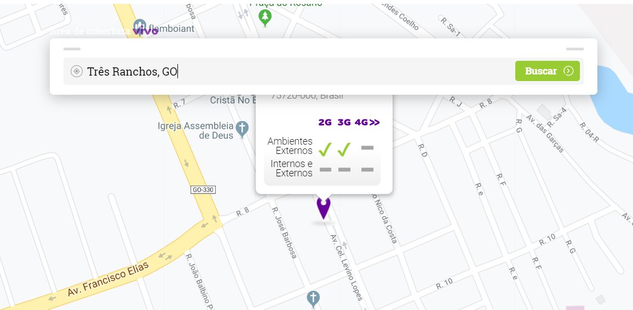Click the left handle bar on search panel
Viewport: 633px width, 310px height.
pyautogui.click(x=72, y=49)
